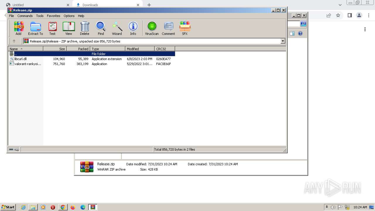This screenshot has height=211, width=375.
Task: Toggle preview pane icon in Explorer window
Action: pyautogui.click(x=292, y=33)
